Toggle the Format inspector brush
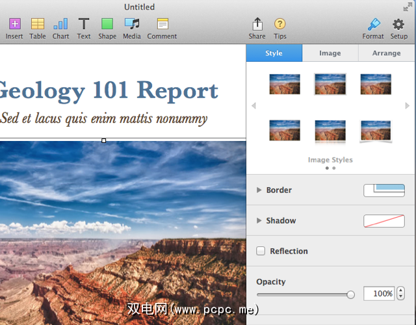Viewport: 416px width, 325px height. [373, 25]
